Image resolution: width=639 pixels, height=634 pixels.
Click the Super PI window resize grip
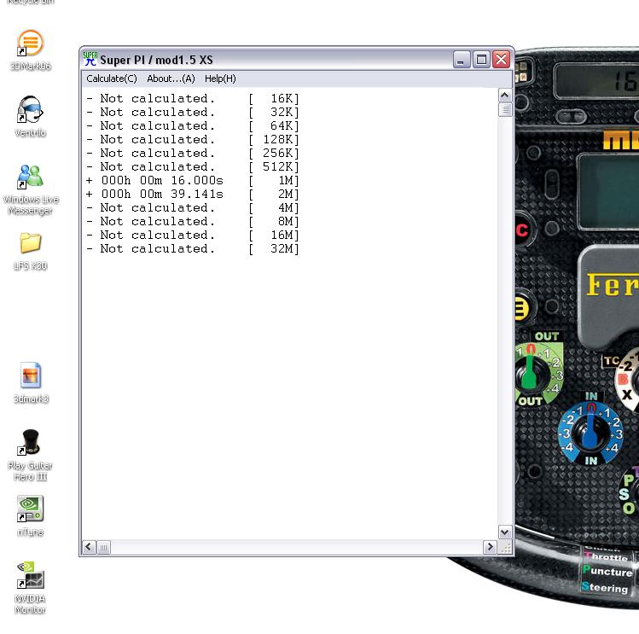505,548
